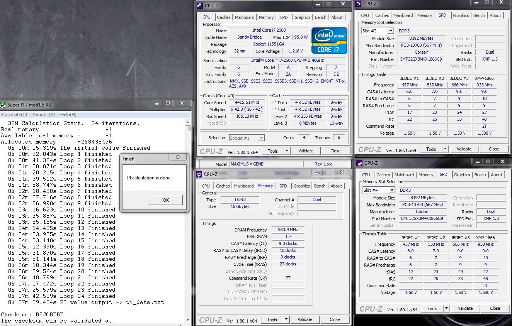
Task: Click Tools button in the Memory tab window
Action: tap(272, 319)
